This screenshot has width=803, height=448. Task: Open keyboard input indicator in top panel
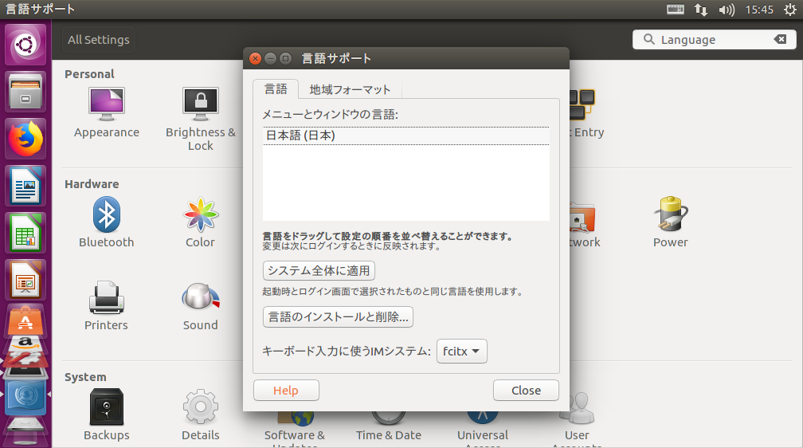point(676,10)
